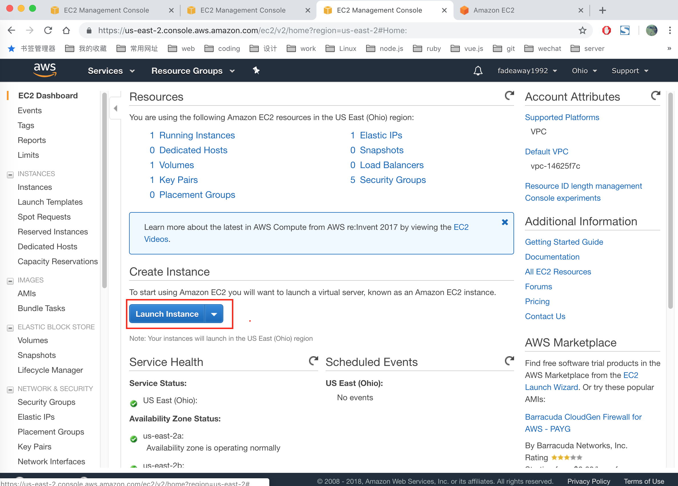Dismiss the re:Invent 2017 info banner
This screenshot has width=678, height=486.
505,222
